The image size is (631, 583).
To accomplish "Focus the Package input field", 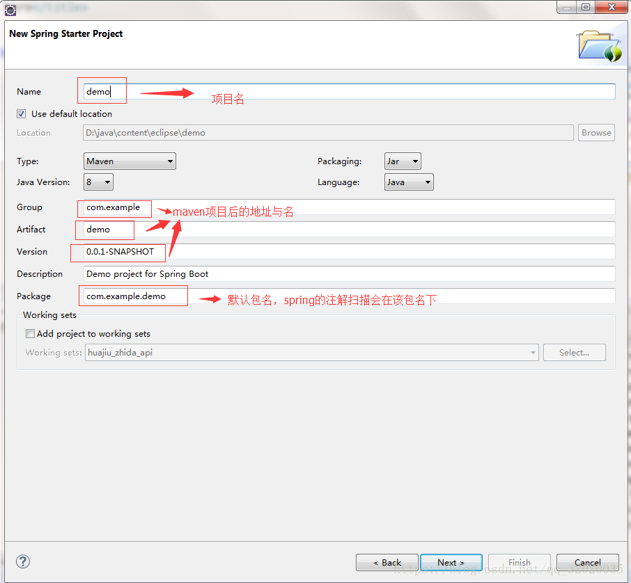I will point(350,296).
